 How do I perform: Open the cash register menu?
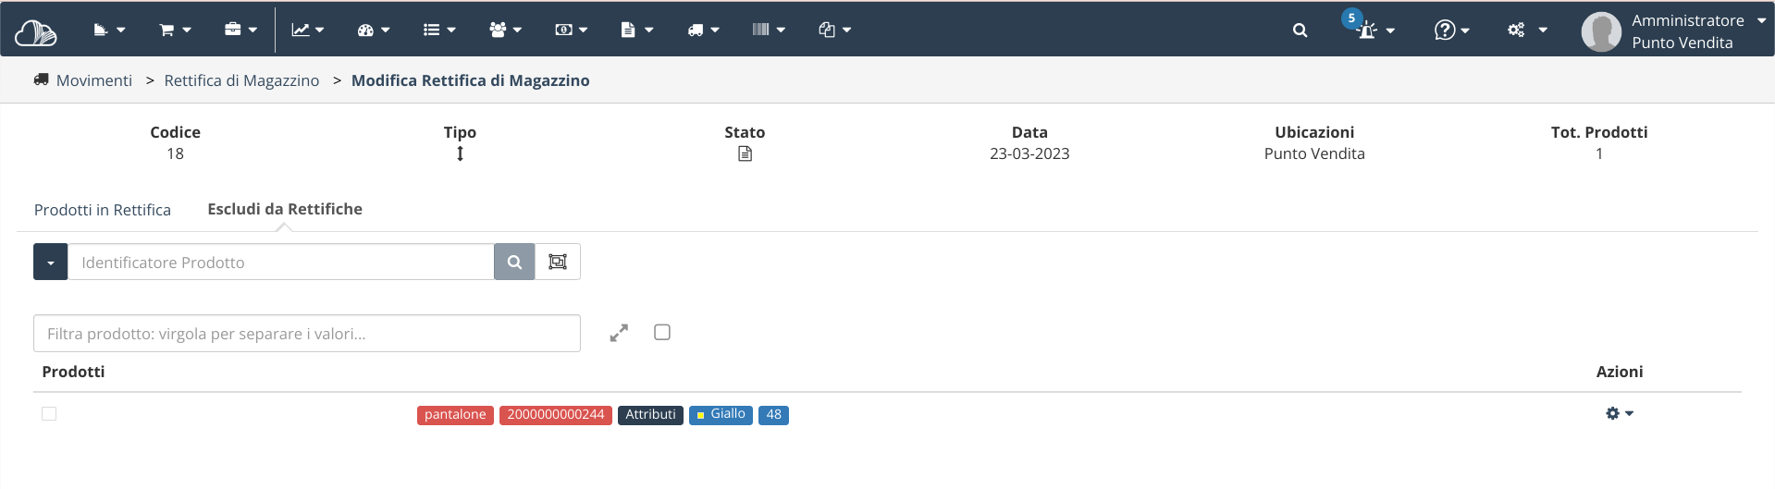[109, 30]
